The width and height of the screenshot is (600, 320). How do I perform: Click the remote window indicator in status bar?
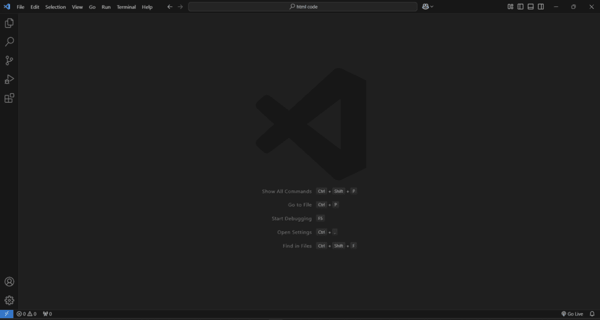(6, 314)
